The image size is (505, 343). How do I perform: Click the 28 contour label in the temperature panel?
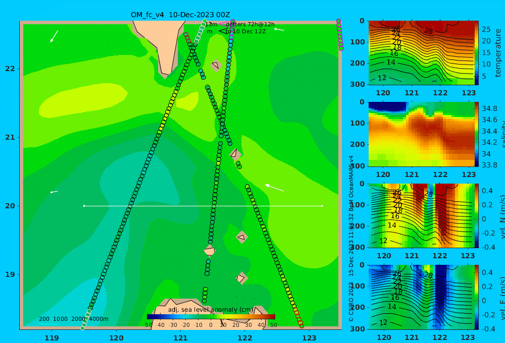point(428,31)
